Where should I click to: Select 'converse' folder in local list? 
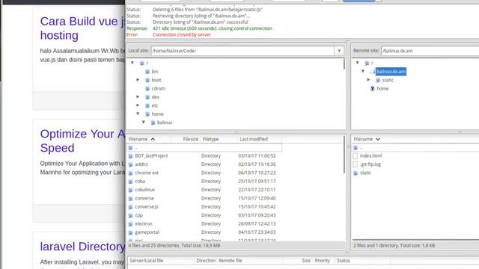(x=144, y=199)
